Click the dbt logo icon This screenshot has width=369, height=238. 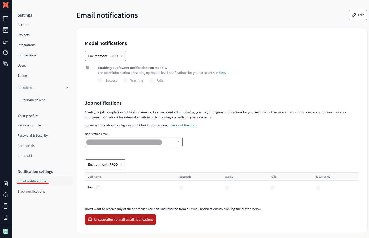6,5
